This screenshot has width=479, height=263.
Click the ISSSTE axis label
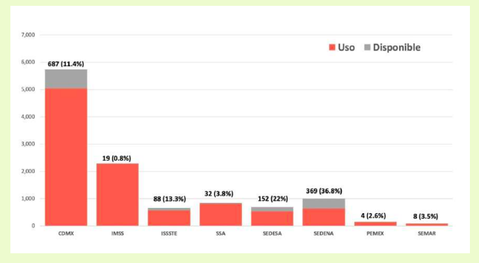point(169,232)
